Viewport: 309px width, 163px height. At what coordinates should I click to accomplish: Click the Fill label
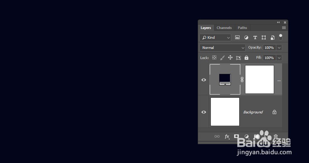[259, 57]
